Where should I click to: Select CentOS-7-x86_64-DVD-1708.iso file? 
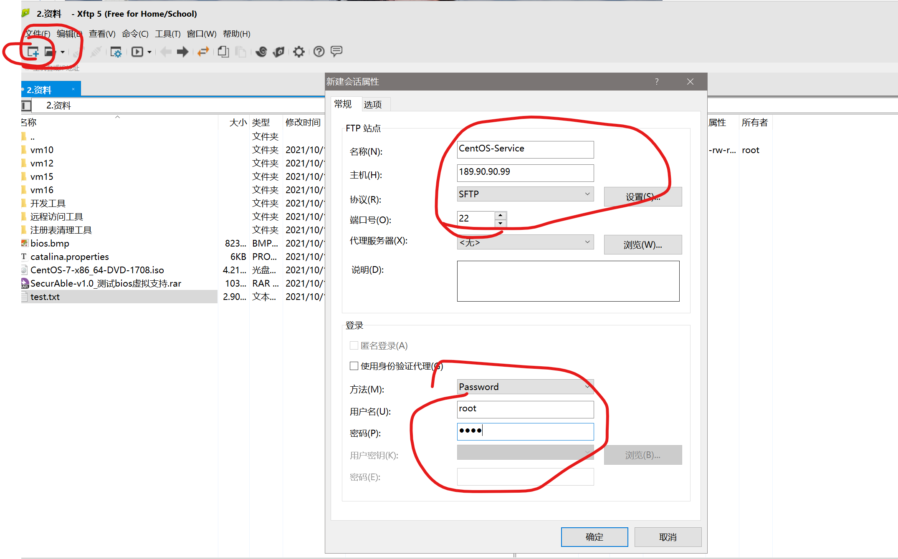(97, 270)
